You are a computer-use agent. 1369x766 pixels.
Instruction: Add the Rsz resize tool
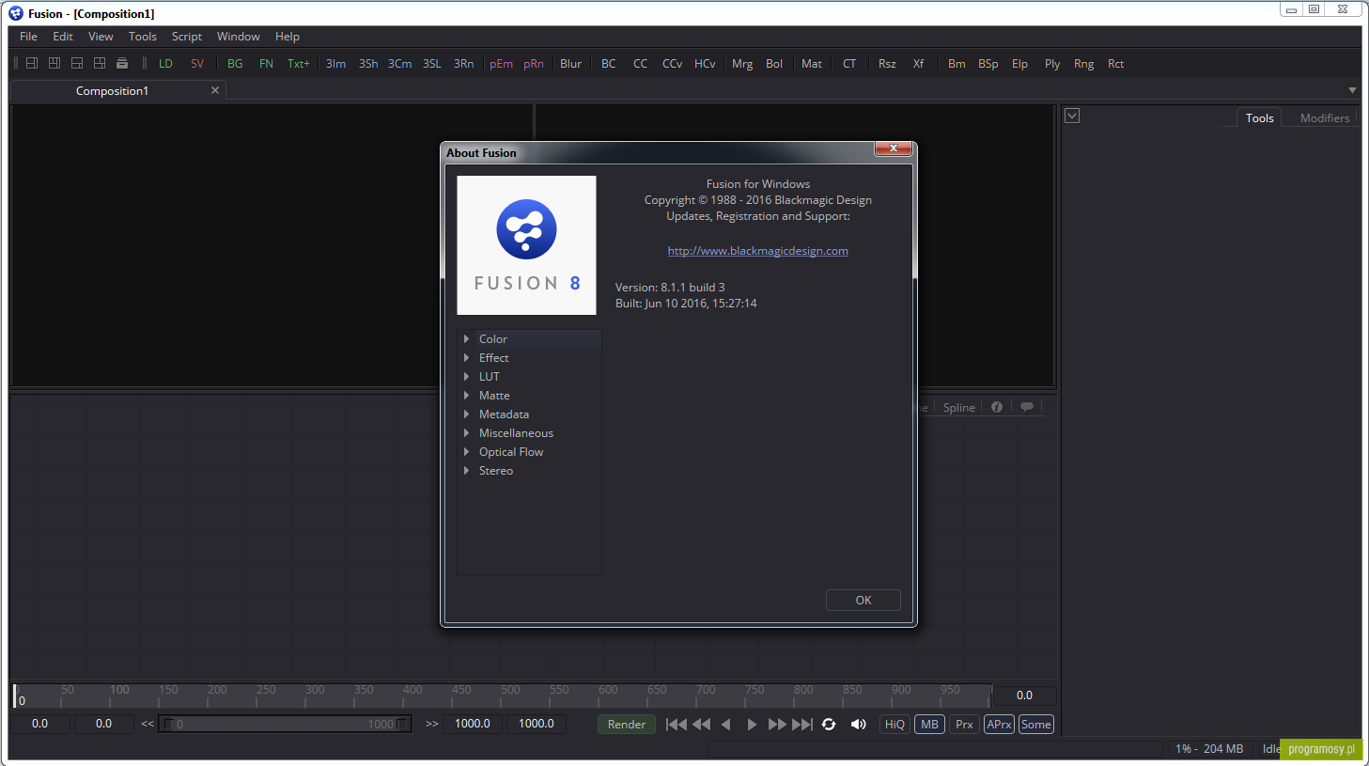point(887,64)
